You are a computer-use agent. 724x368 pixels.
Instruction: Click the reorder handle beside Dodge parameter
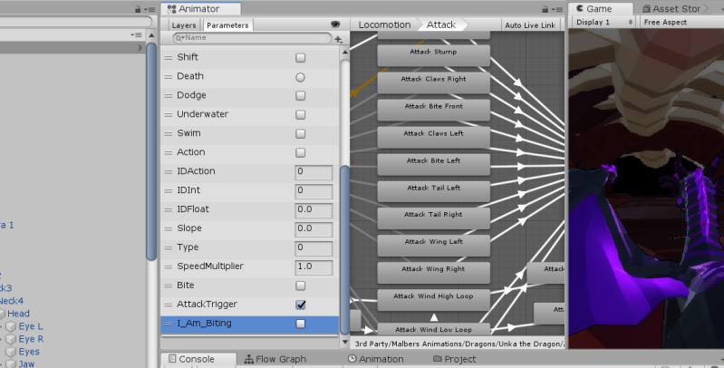coord(168,95)
